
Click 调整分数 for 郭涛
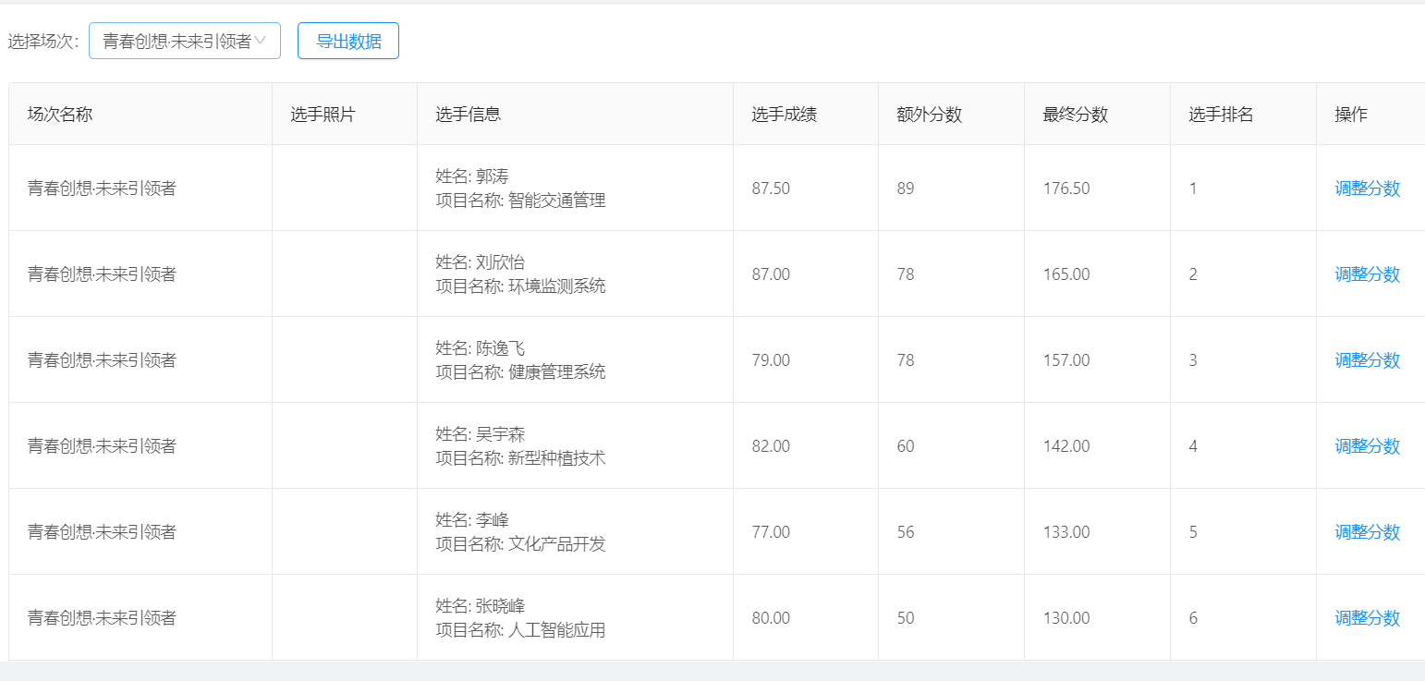coord(1367,188)
